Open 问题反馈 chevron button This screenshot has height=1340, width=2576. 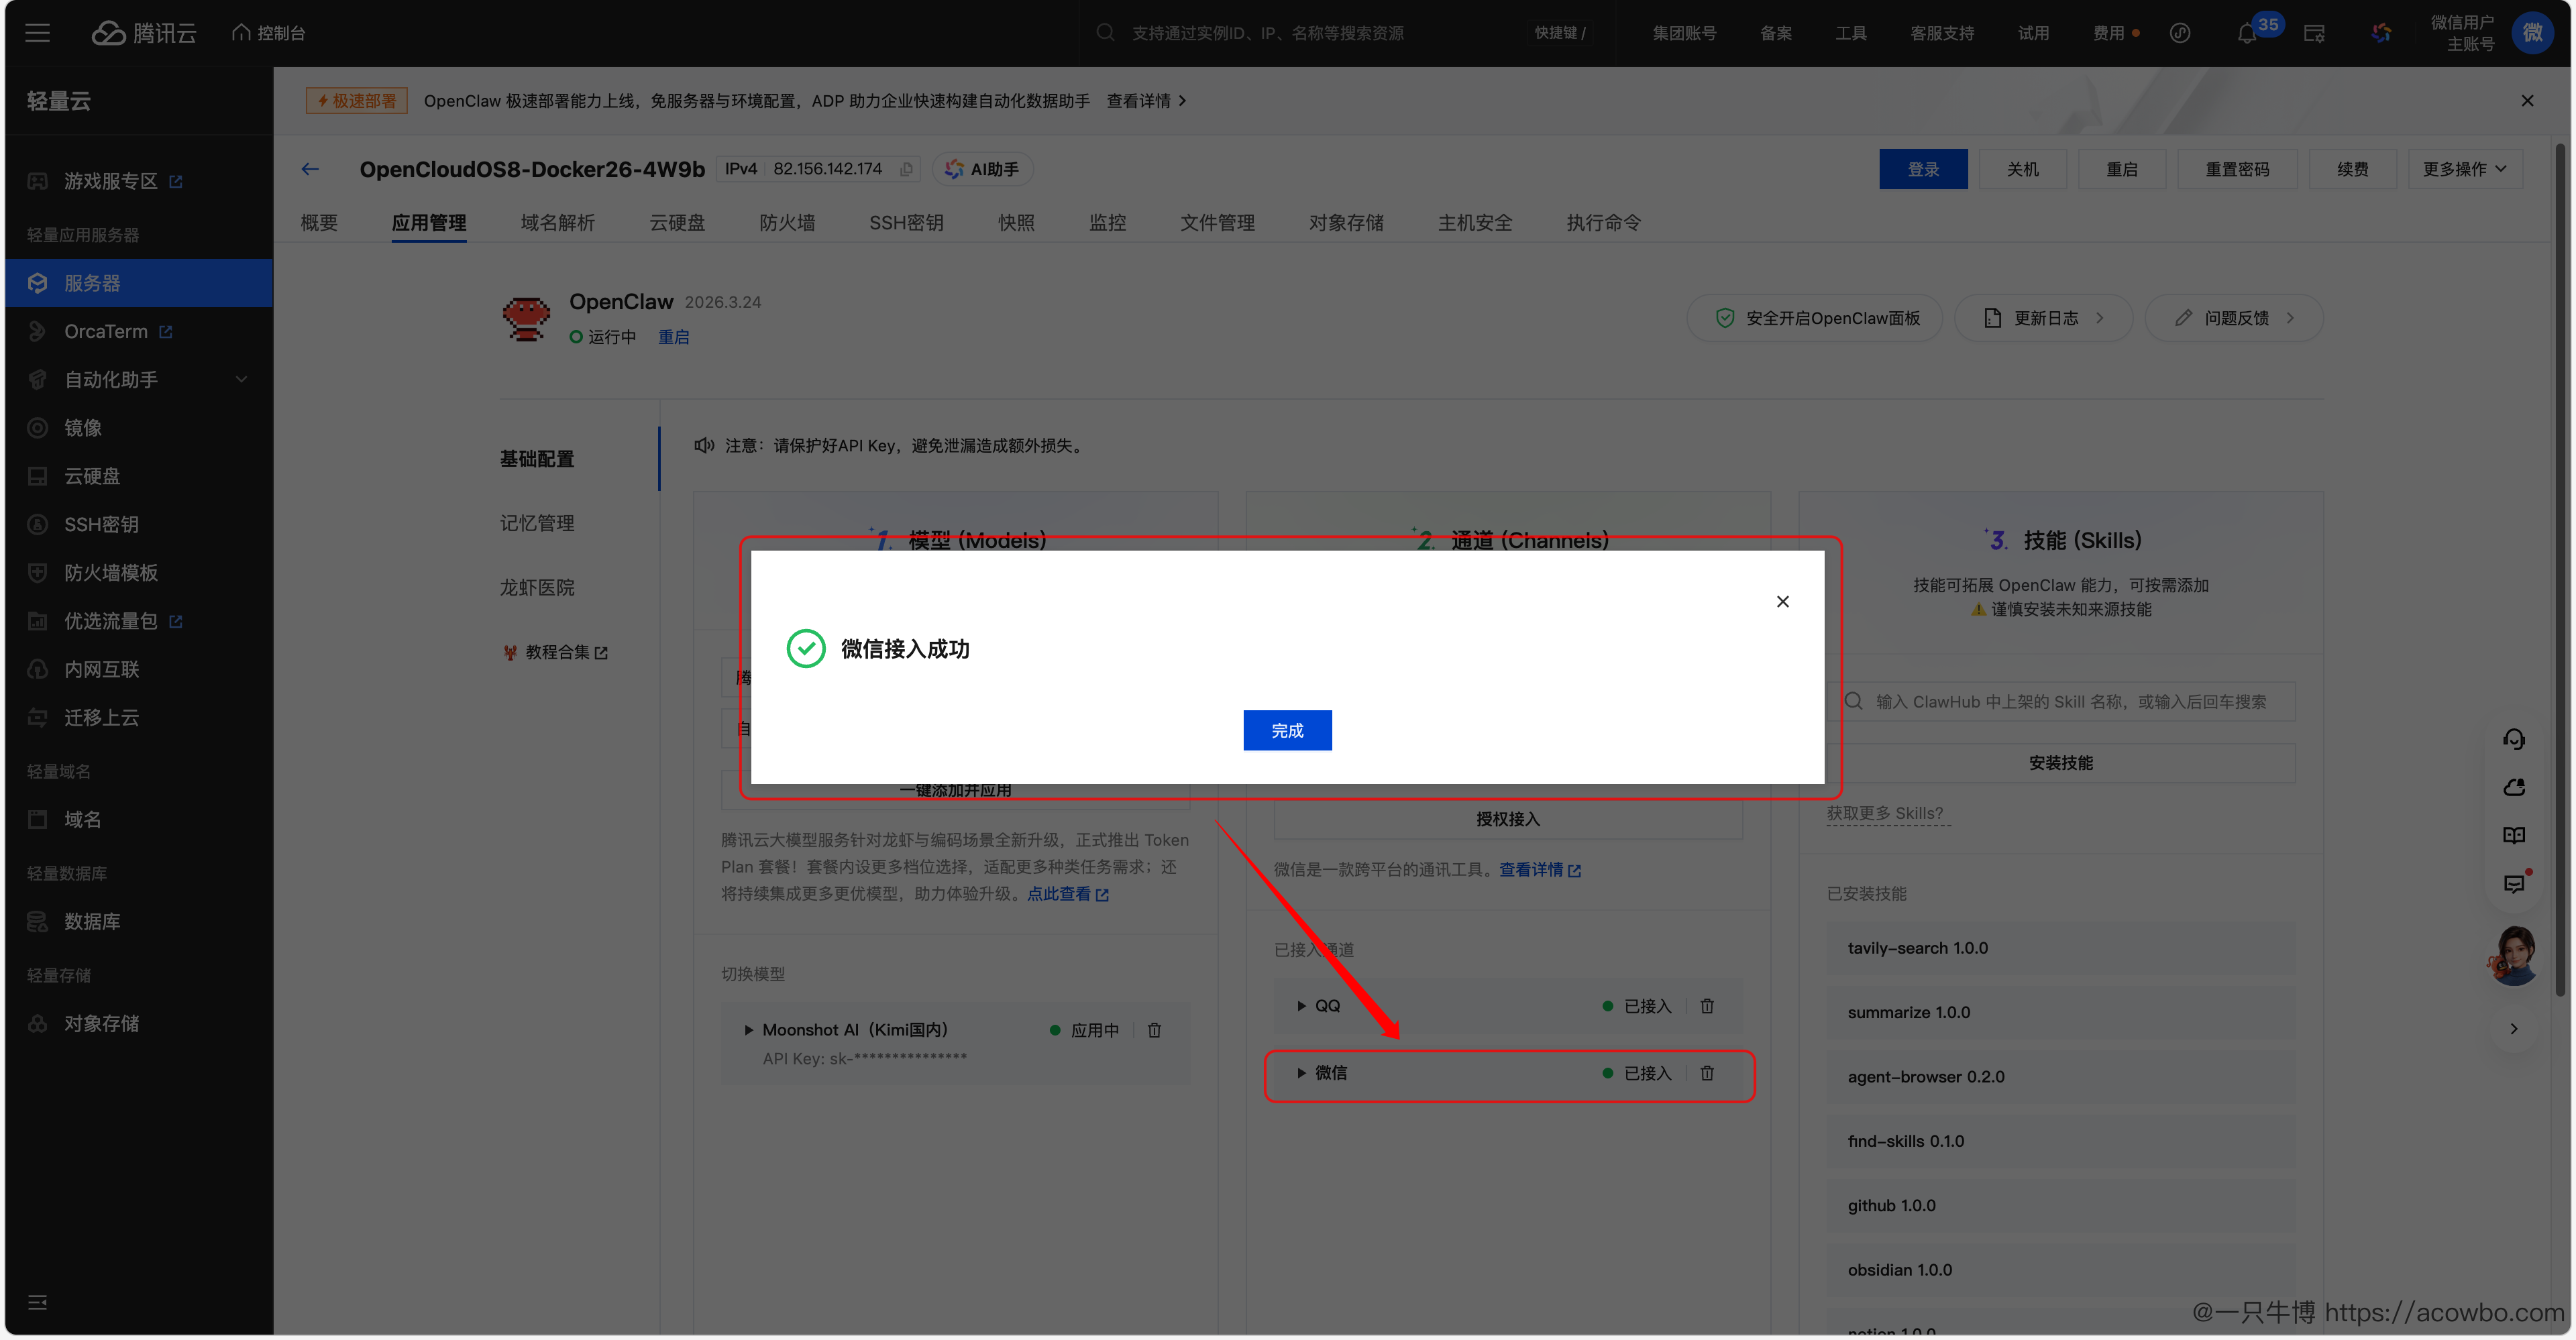point(2233,318)
